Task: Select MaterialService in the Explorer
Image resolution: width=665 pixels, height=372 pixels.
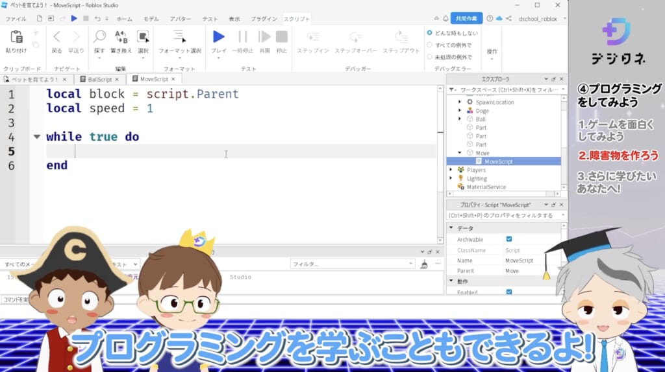Action: (486, 187)
